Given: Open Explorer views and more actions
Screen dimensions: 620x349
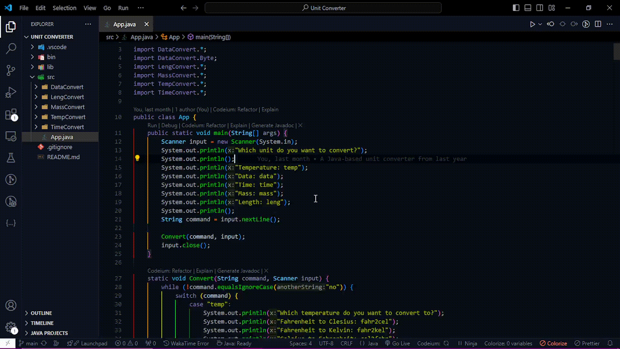Looking at the screenshot, I should pos(88,24).
